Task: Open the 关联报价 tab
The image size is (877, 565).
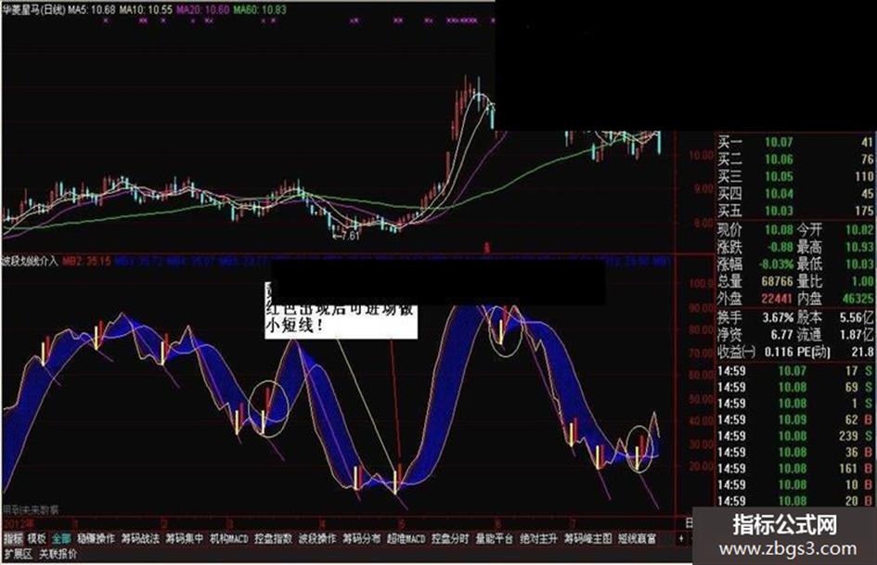Action: coord(58,555)
